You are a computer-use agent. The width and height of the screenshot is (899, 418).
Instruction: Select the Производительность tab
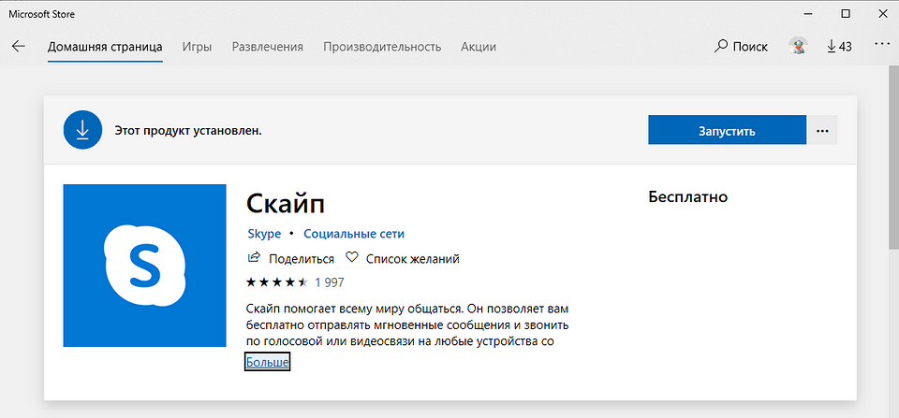click(x=381, y=47)
